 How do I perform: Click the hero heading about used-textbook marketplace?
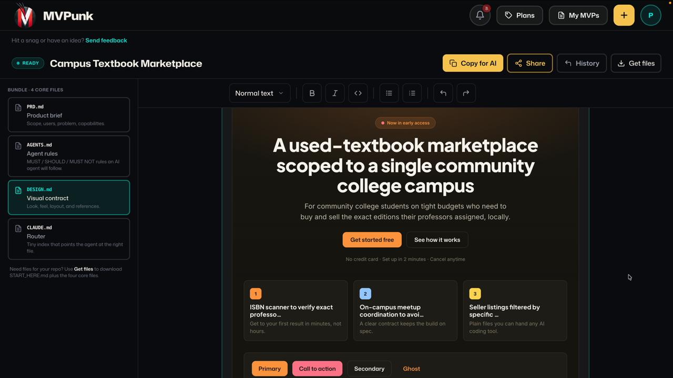pos(405,165)
